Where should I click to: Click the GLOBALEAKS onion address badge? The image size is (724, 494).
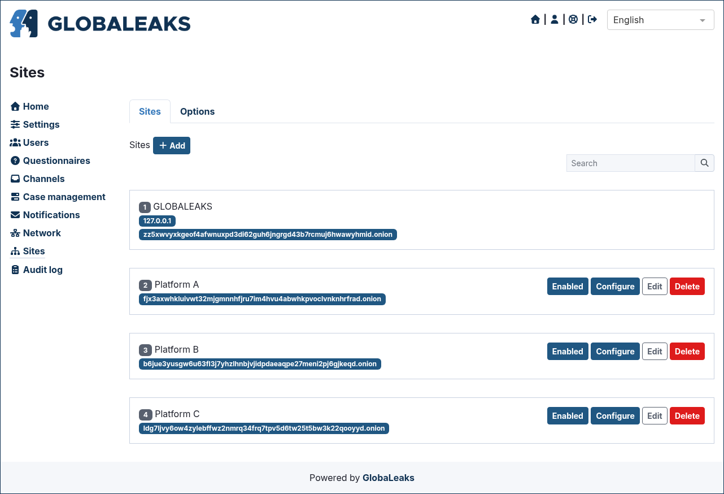point(268,234)
